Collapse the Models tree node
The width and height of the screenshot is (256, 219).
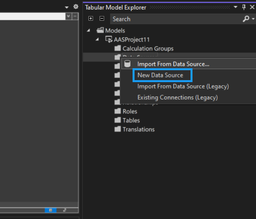89,31
